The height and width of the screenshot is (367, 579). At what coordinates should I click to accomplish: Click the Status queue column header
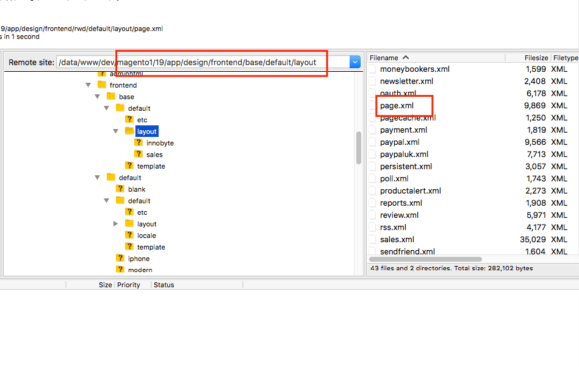coord(164,285)
